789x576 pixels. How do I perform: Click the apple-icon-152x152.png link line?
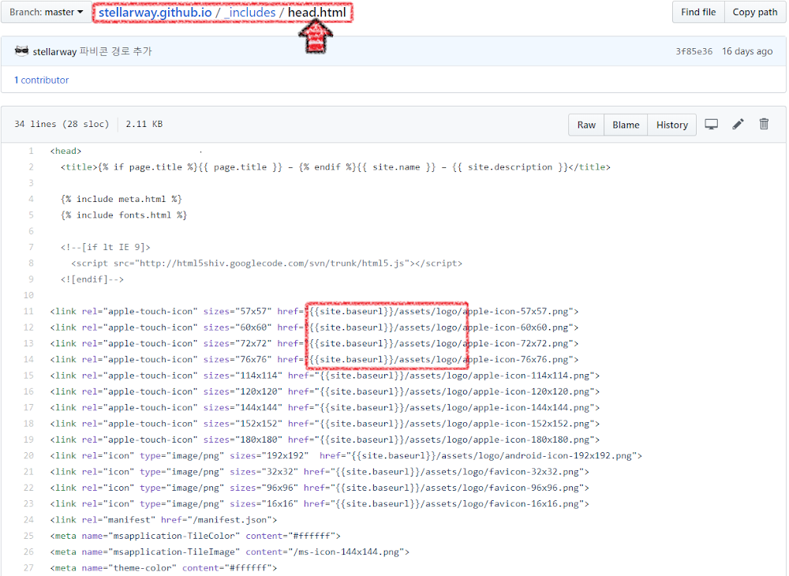pos(325,424)
